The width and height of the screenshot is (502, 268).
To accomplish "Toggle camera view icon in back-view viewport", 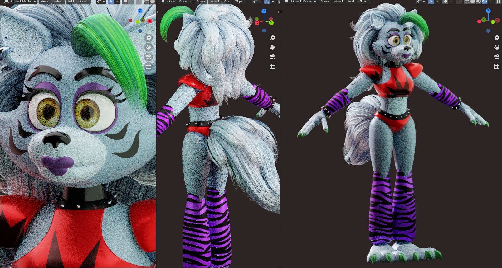I will [272, 57].
